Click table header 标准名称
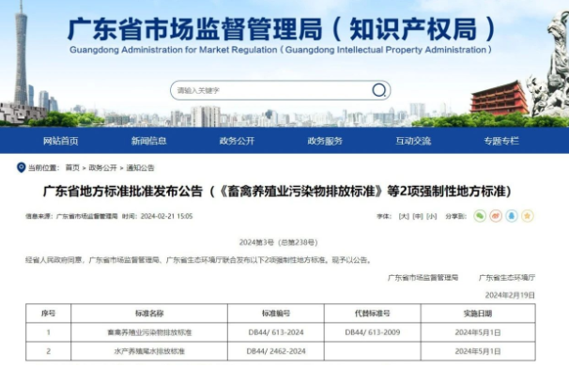The width and height of the screenshot is (569, 383). (x=149, y=314)
